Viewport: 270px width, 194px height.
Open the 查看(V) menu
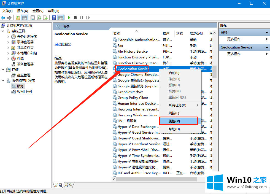click(38, 11)
